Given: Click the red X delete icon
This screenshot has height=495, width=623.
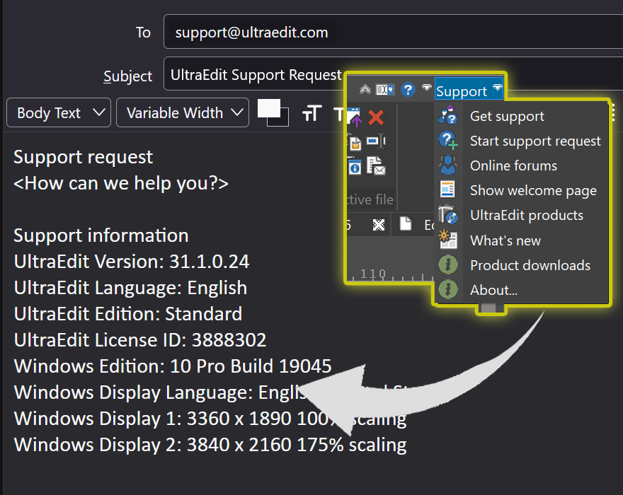Looking at the screenshot, I should point(376,117).
